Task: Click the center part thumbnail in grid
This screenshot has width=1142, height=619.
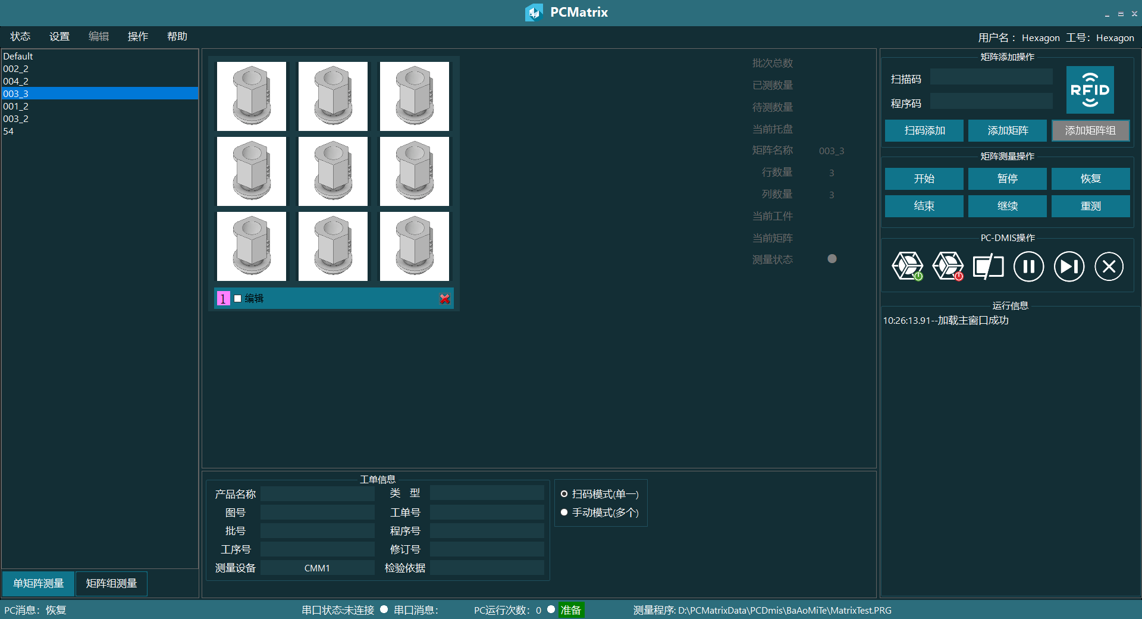Action: click(333, 171)
